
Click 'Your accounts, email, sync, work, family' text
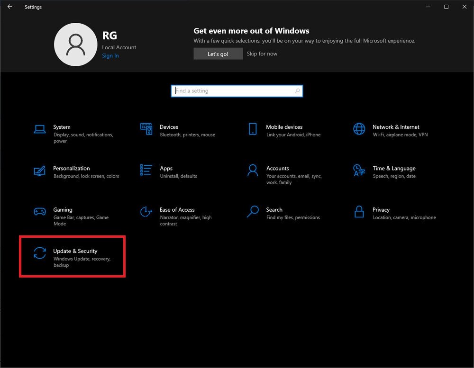click(x=294, y=179)
